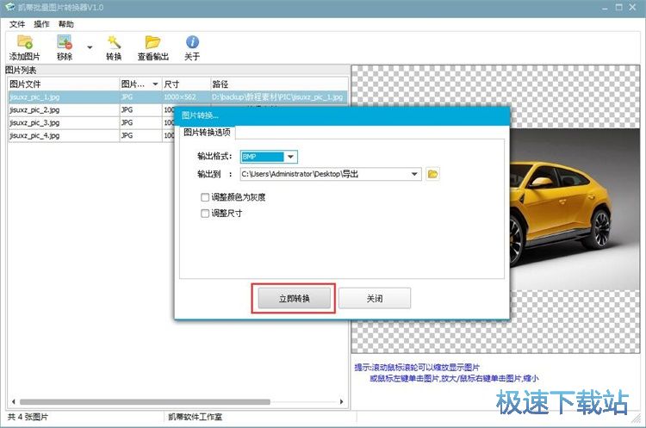Image resolution: width=646 pixels, height=428 pixels.
Task: Click the yellow car preview image
Action: (x=575, y=209)
